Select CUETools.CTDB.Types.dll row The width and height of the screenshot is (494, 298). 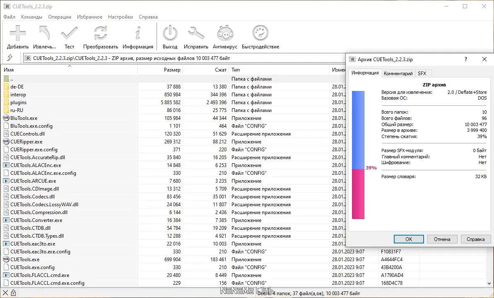[173, 236]
